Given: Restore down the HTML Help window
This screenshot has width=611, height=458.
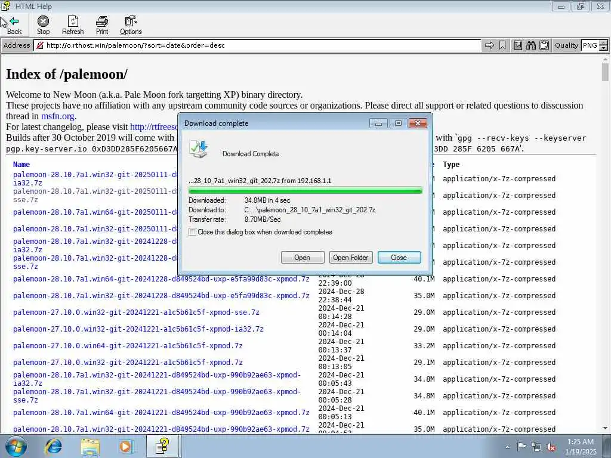Looking at the screenshot, I should (x=581, y=6).
